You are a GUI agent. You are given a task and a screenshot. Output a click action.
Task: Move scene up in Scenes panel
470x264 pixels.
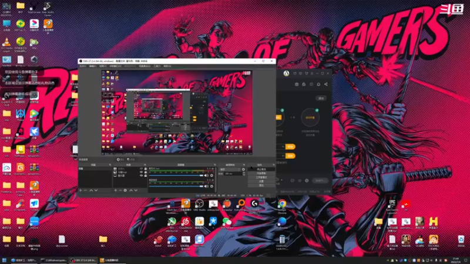click(x=91, y=190)
